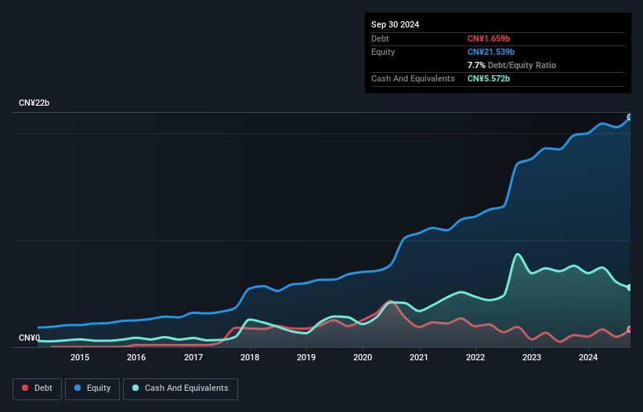Screen dimensions: 643x412
Task: Toggle the Debt series legend button
Action: coord(38,389)
